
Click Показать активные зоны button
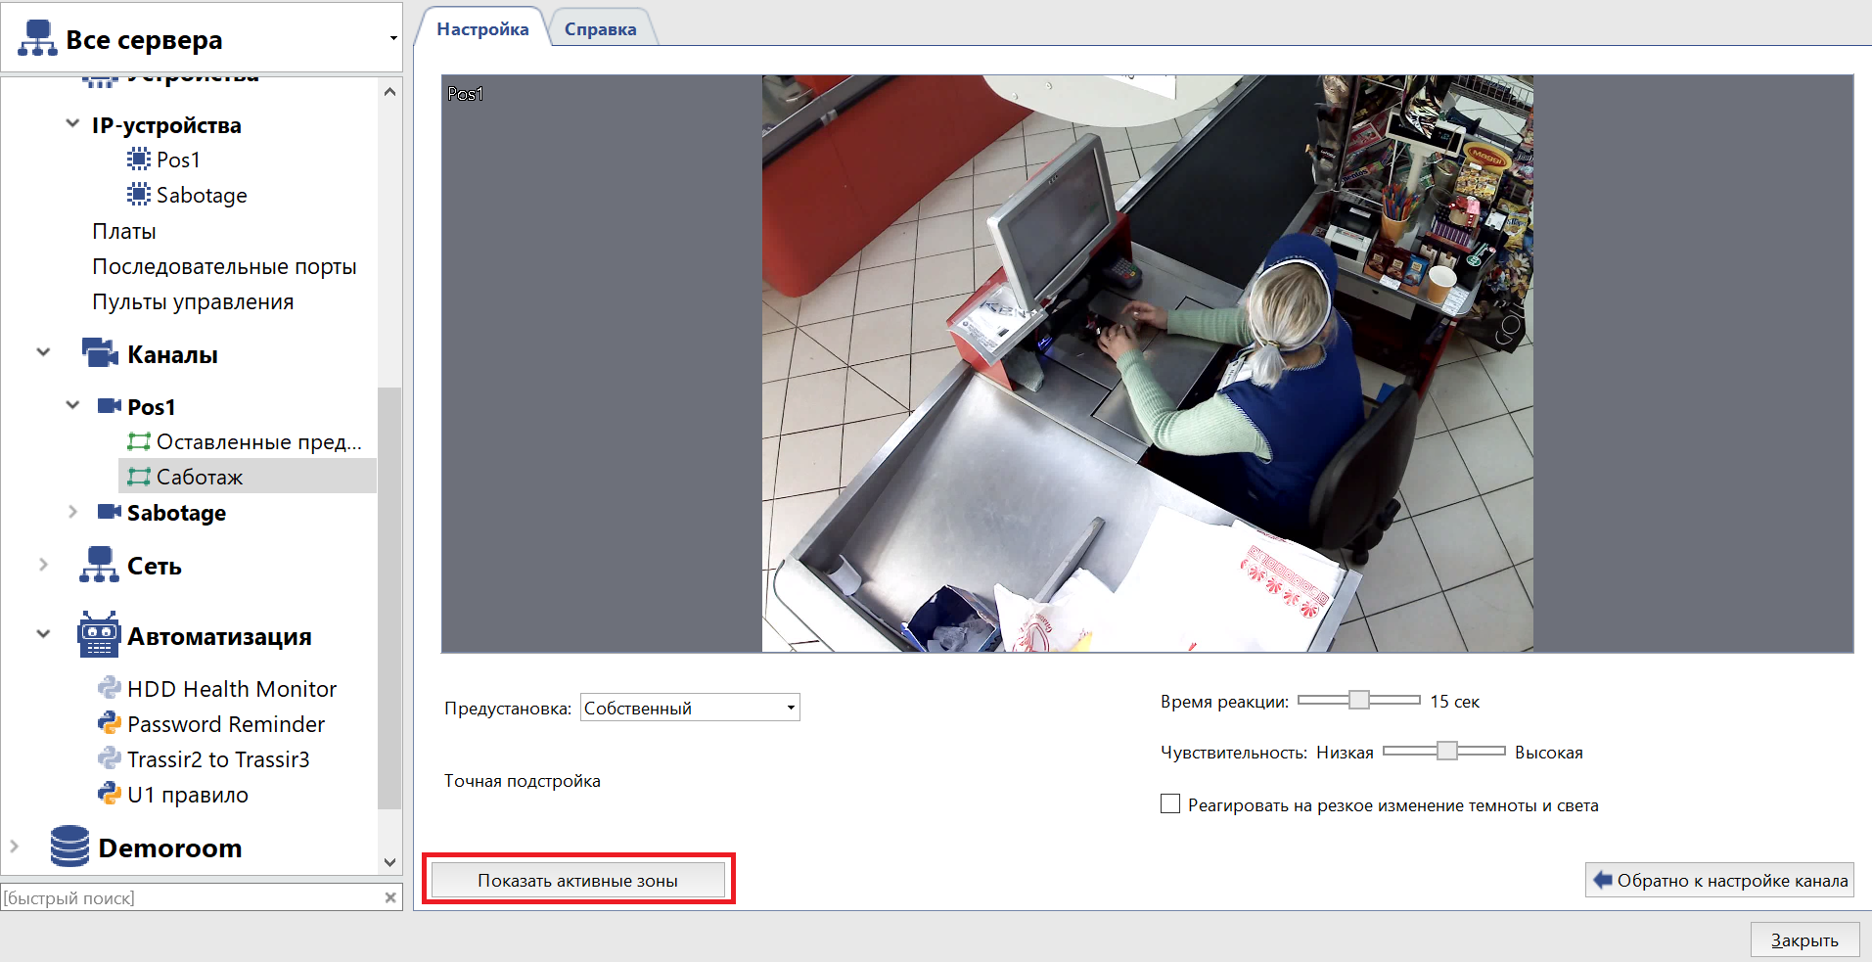(x=577, y=880)
